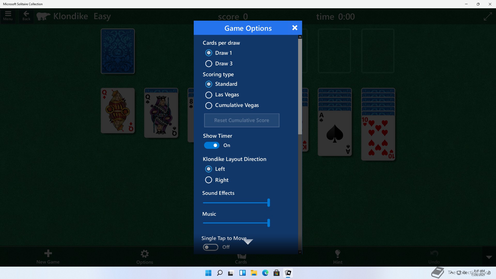Click Solitaire Collection taskbar icon

(288, 273)
